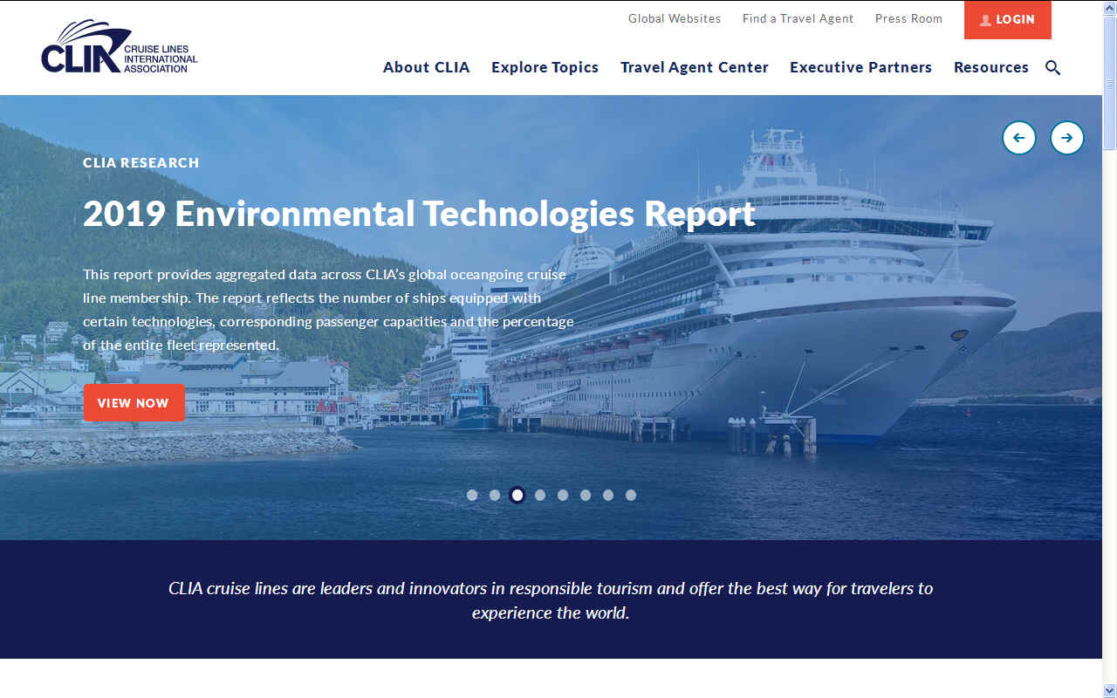Open Find a Travel Agent link
Screen dimensions: 1117x698
pyautogui.click(x=798, y=18)
